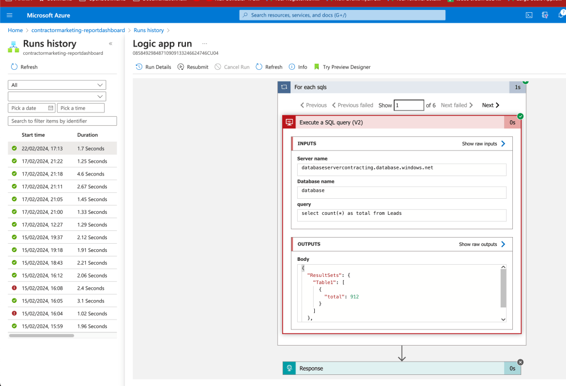The image size is (566, 386).
Task: Focus the Search to filter items by identifier box
Action: (x=62, y=121)
